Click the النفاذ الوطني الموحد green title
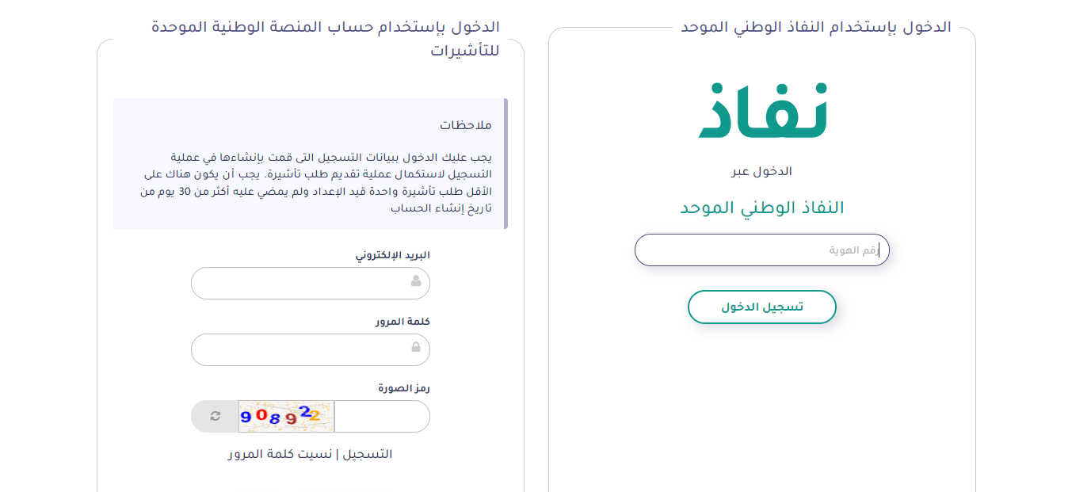 tap(762, 208)
